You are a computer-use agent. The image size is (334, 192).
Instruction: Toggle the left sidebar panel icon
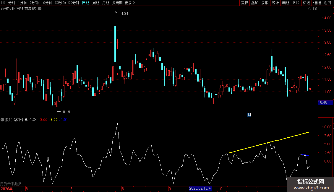[3, 3]
